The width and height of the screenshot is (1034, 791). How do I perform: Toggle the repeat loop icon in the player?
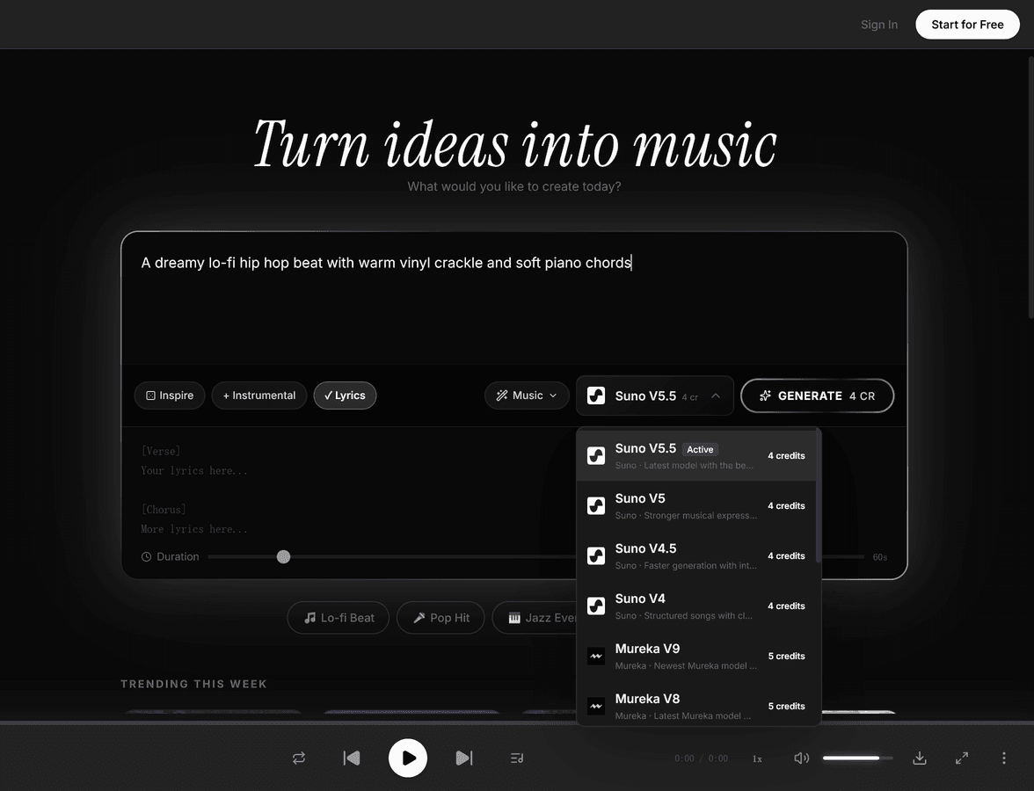(x=299, y=758)
